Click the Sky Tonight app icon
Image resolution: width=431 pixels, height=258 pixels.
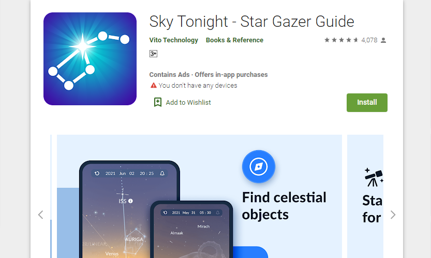(x=90, y=59)
